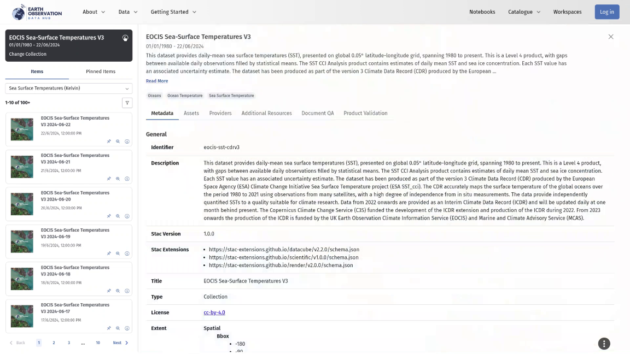This screenshot has width=630, height=354.
Task: Zoom to the 2024-06-21 item on map
Action: click(118, 179)
